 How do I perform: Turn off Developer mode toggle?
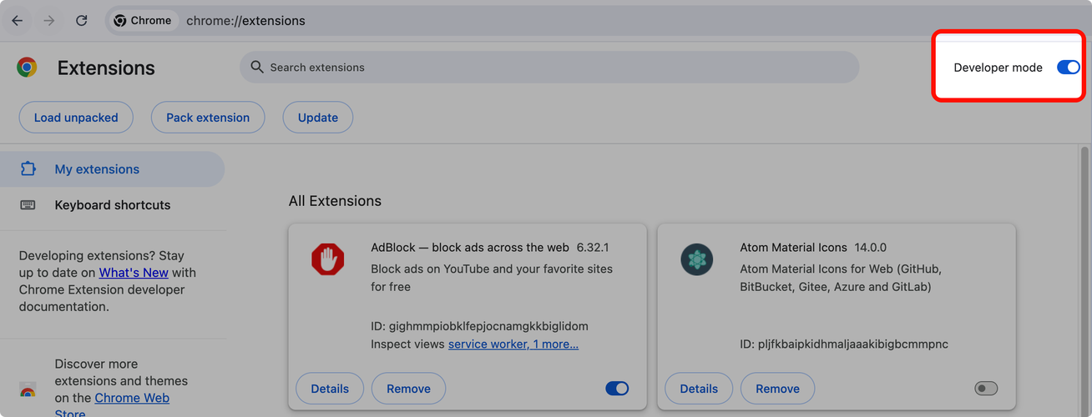(1068, 68)
